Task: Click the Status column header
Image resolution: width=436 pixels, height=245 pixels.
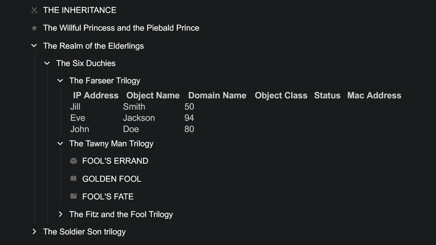Action: 327,95
